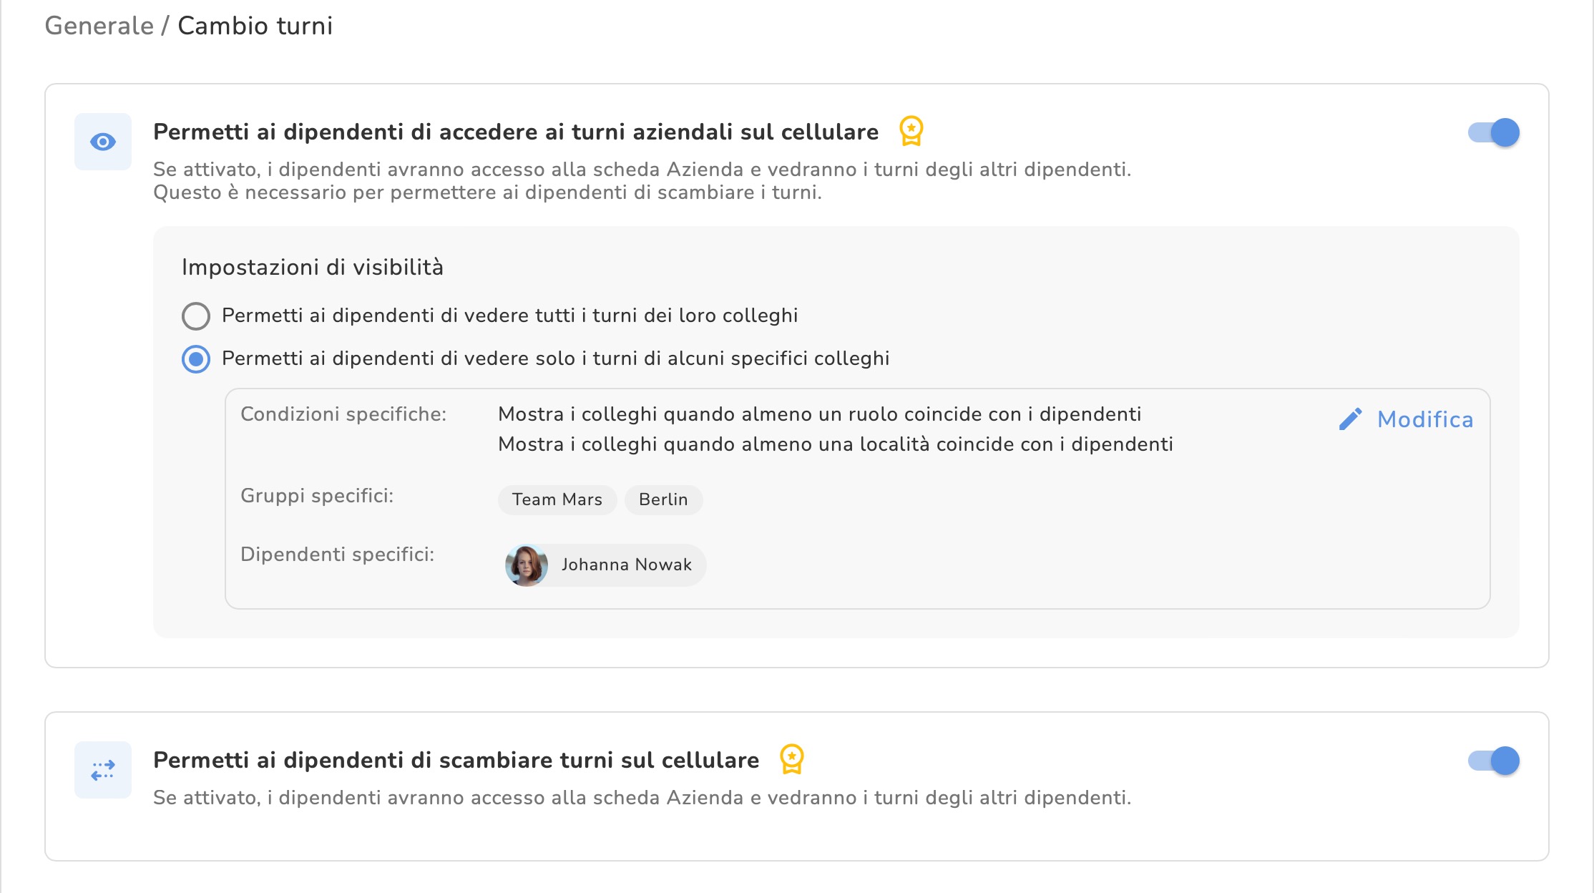Click the Johanna Nowak name chip
1594x893 pixels.
[x=626, y=565]
